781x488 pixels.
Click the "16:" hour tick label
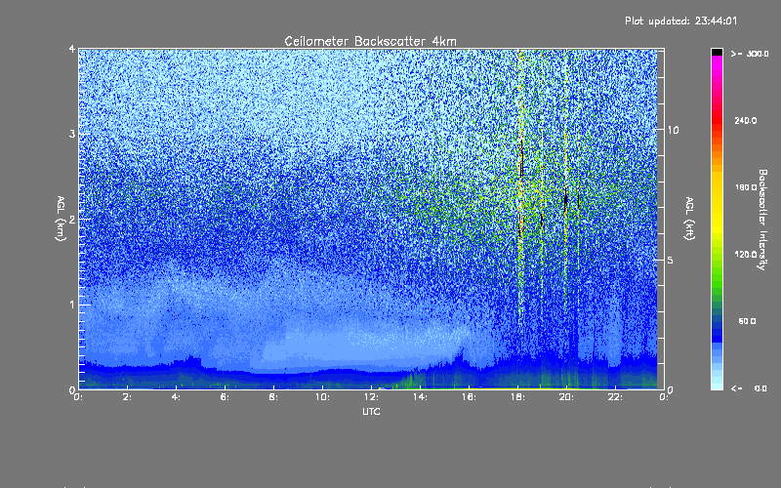(x=469, y=397)
